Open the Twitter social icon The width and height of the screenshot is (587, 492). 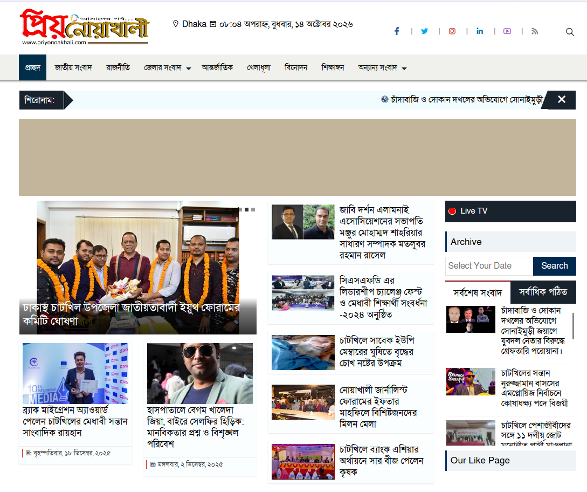(x=425, y=31)
